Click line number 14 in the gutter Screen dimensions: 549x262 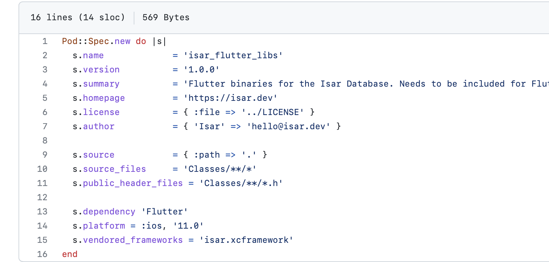tap(42, 226)
